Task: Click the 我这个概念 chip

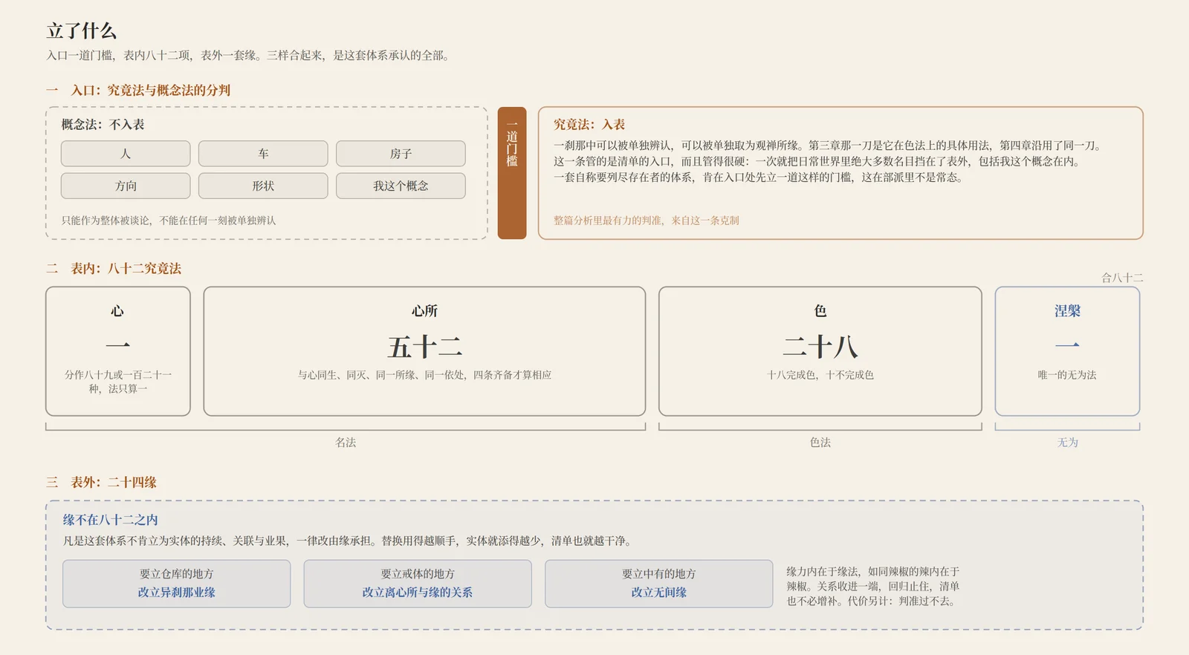Action: click(x=401, y=186)
